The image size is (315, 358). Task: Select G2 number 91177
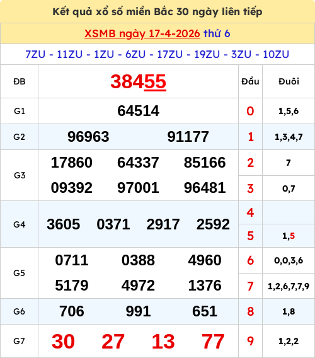188,137
